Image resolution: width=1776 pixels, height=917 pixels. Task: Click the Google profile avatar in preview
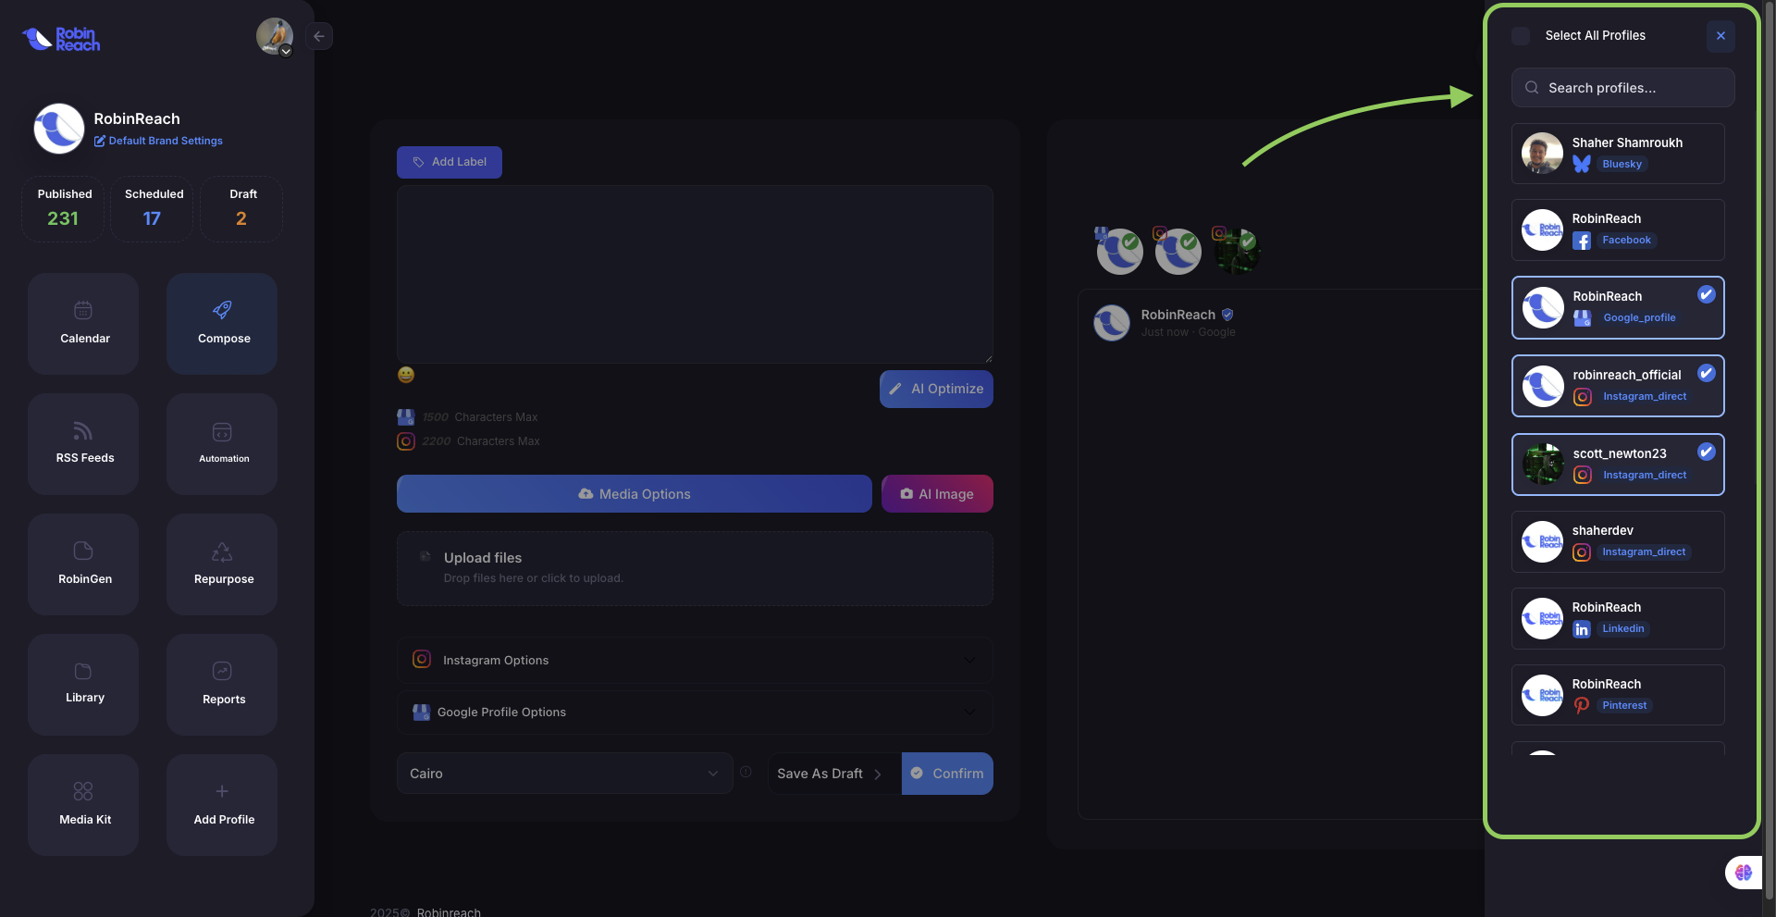click(x=1119, y=251)
